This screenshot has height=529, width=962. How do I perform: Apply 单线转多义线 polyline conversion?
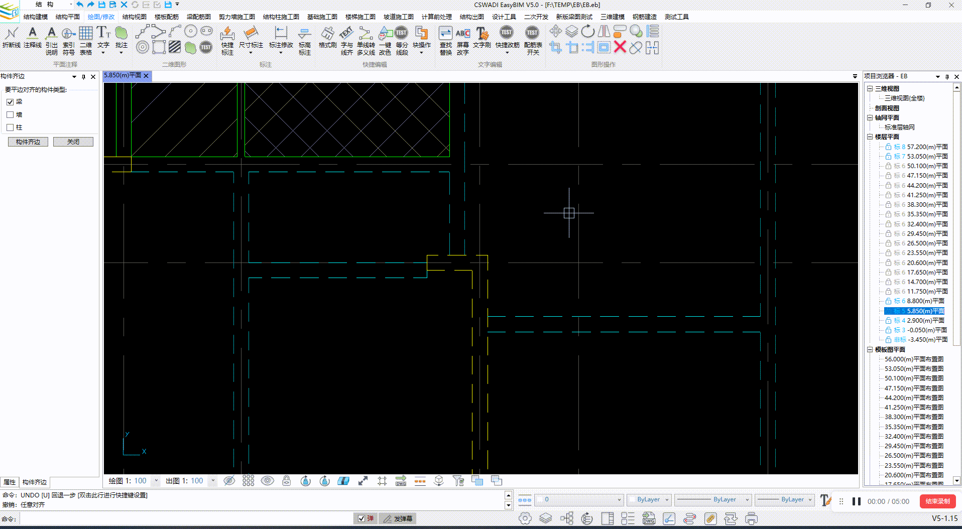coord(366,40)
